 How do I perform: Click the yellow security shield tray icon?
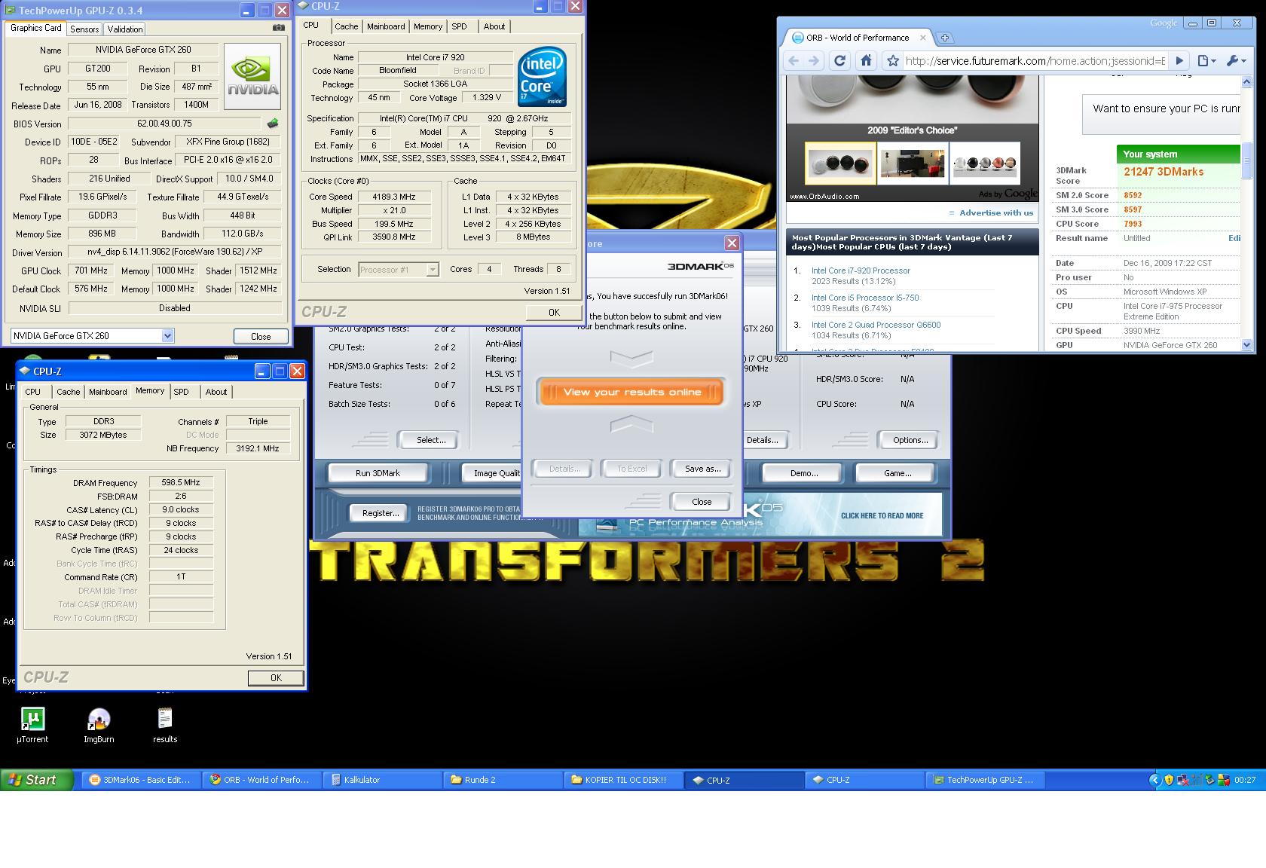click(x=1169, y=780)
